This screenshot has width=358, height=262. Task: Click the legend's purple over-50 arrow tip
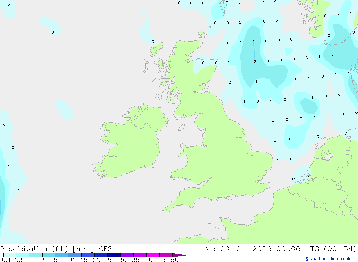pyautogui.click(x=179, y=255)
